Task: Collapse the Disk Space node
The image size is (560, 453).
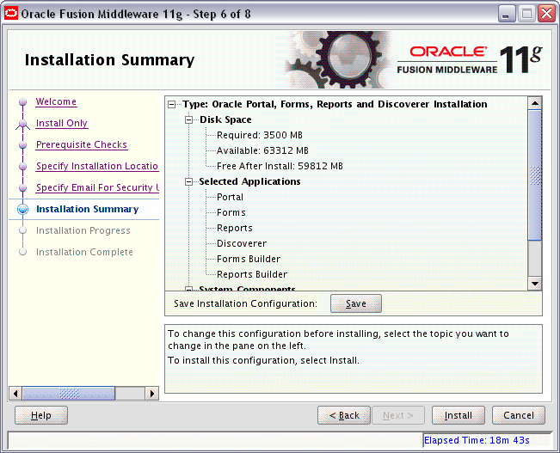Action: pos(189,120)
